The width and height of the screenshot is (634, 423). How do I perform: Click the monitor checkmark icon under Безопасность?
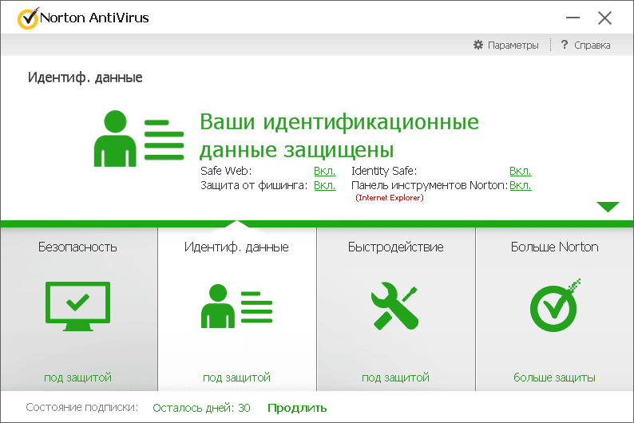(x=77, y=306)
